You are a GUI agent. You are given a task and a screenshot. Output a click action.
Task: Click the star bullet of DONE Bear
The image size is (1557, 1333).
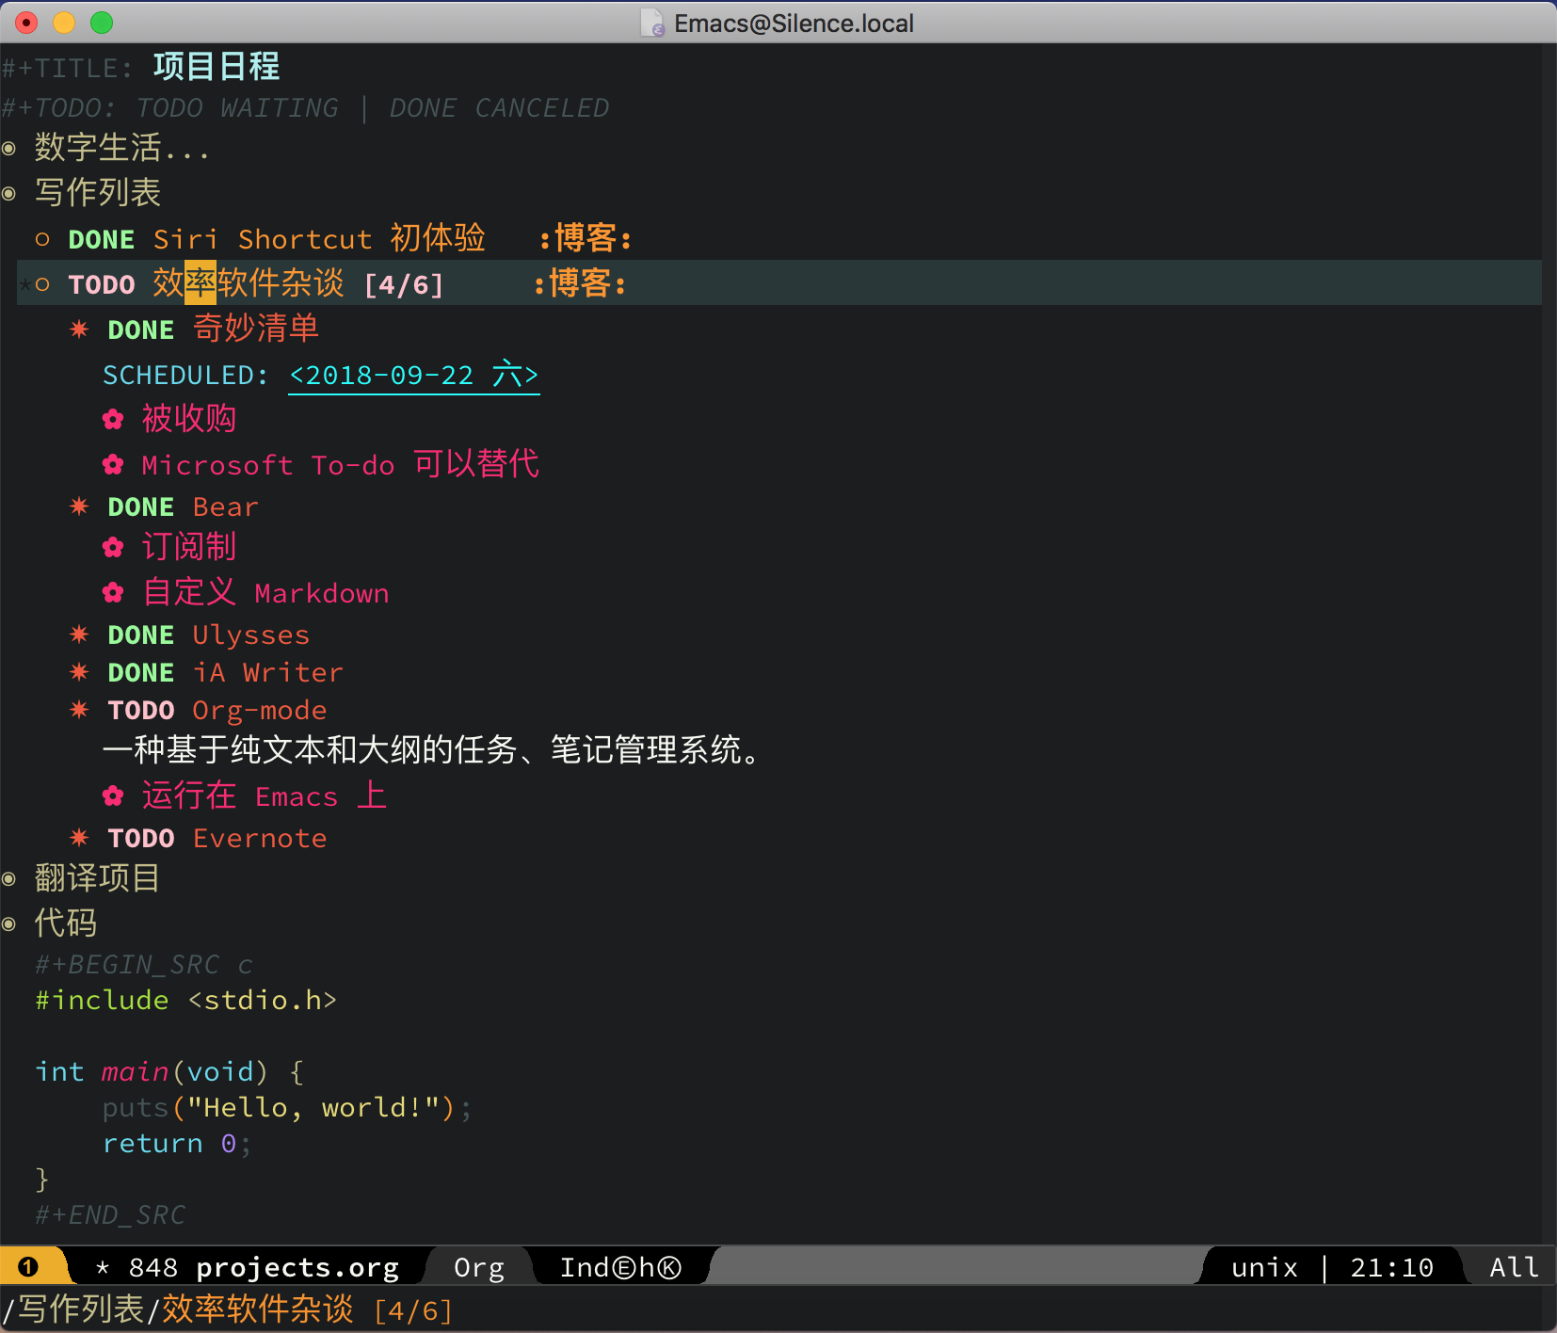coord(79,506)
